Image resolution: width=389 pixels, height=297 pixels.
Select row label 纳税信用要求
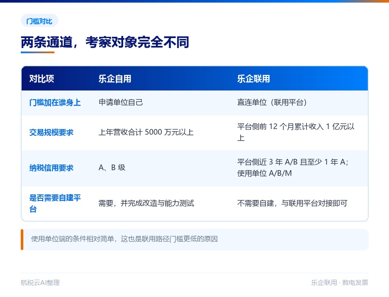pyautogui.click(x=51, y=168)
